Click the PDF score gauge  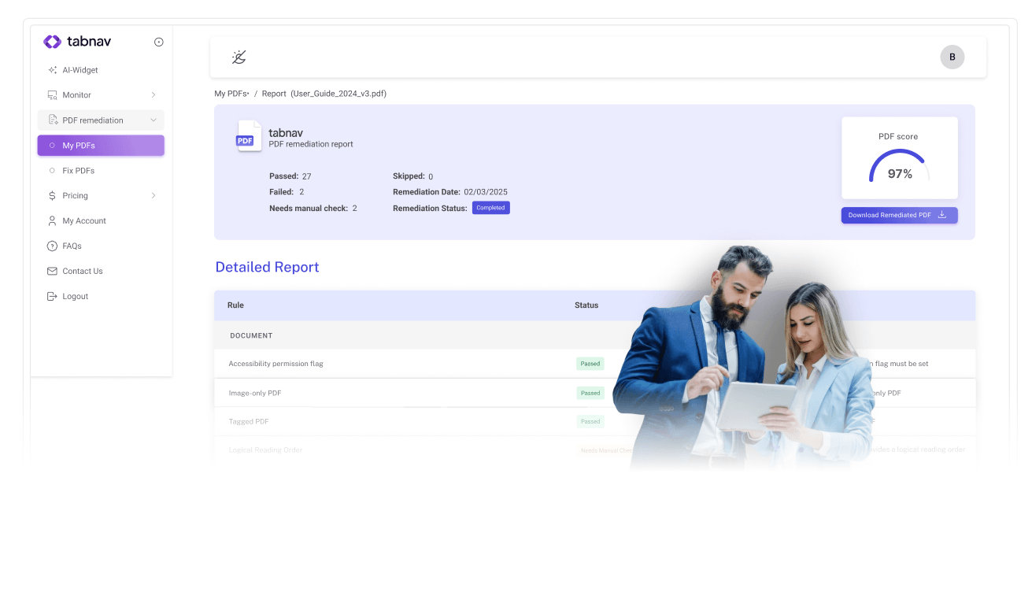coord(899,166)
